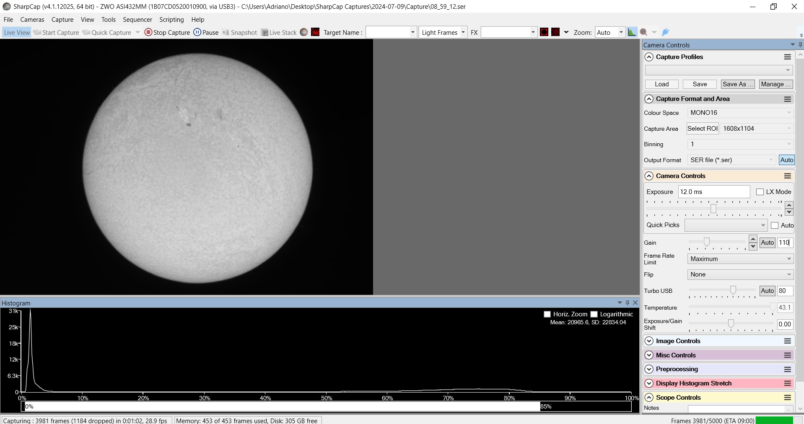Click the Stop Capture button
Image resolution: width=804 pixels, height=424 pixels.
[x=167, y=32]
